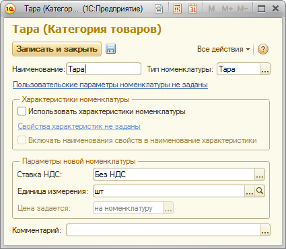Click the Записать и закрыть button
The height and width of the screenshot is (249, 286).
[57, 49]
